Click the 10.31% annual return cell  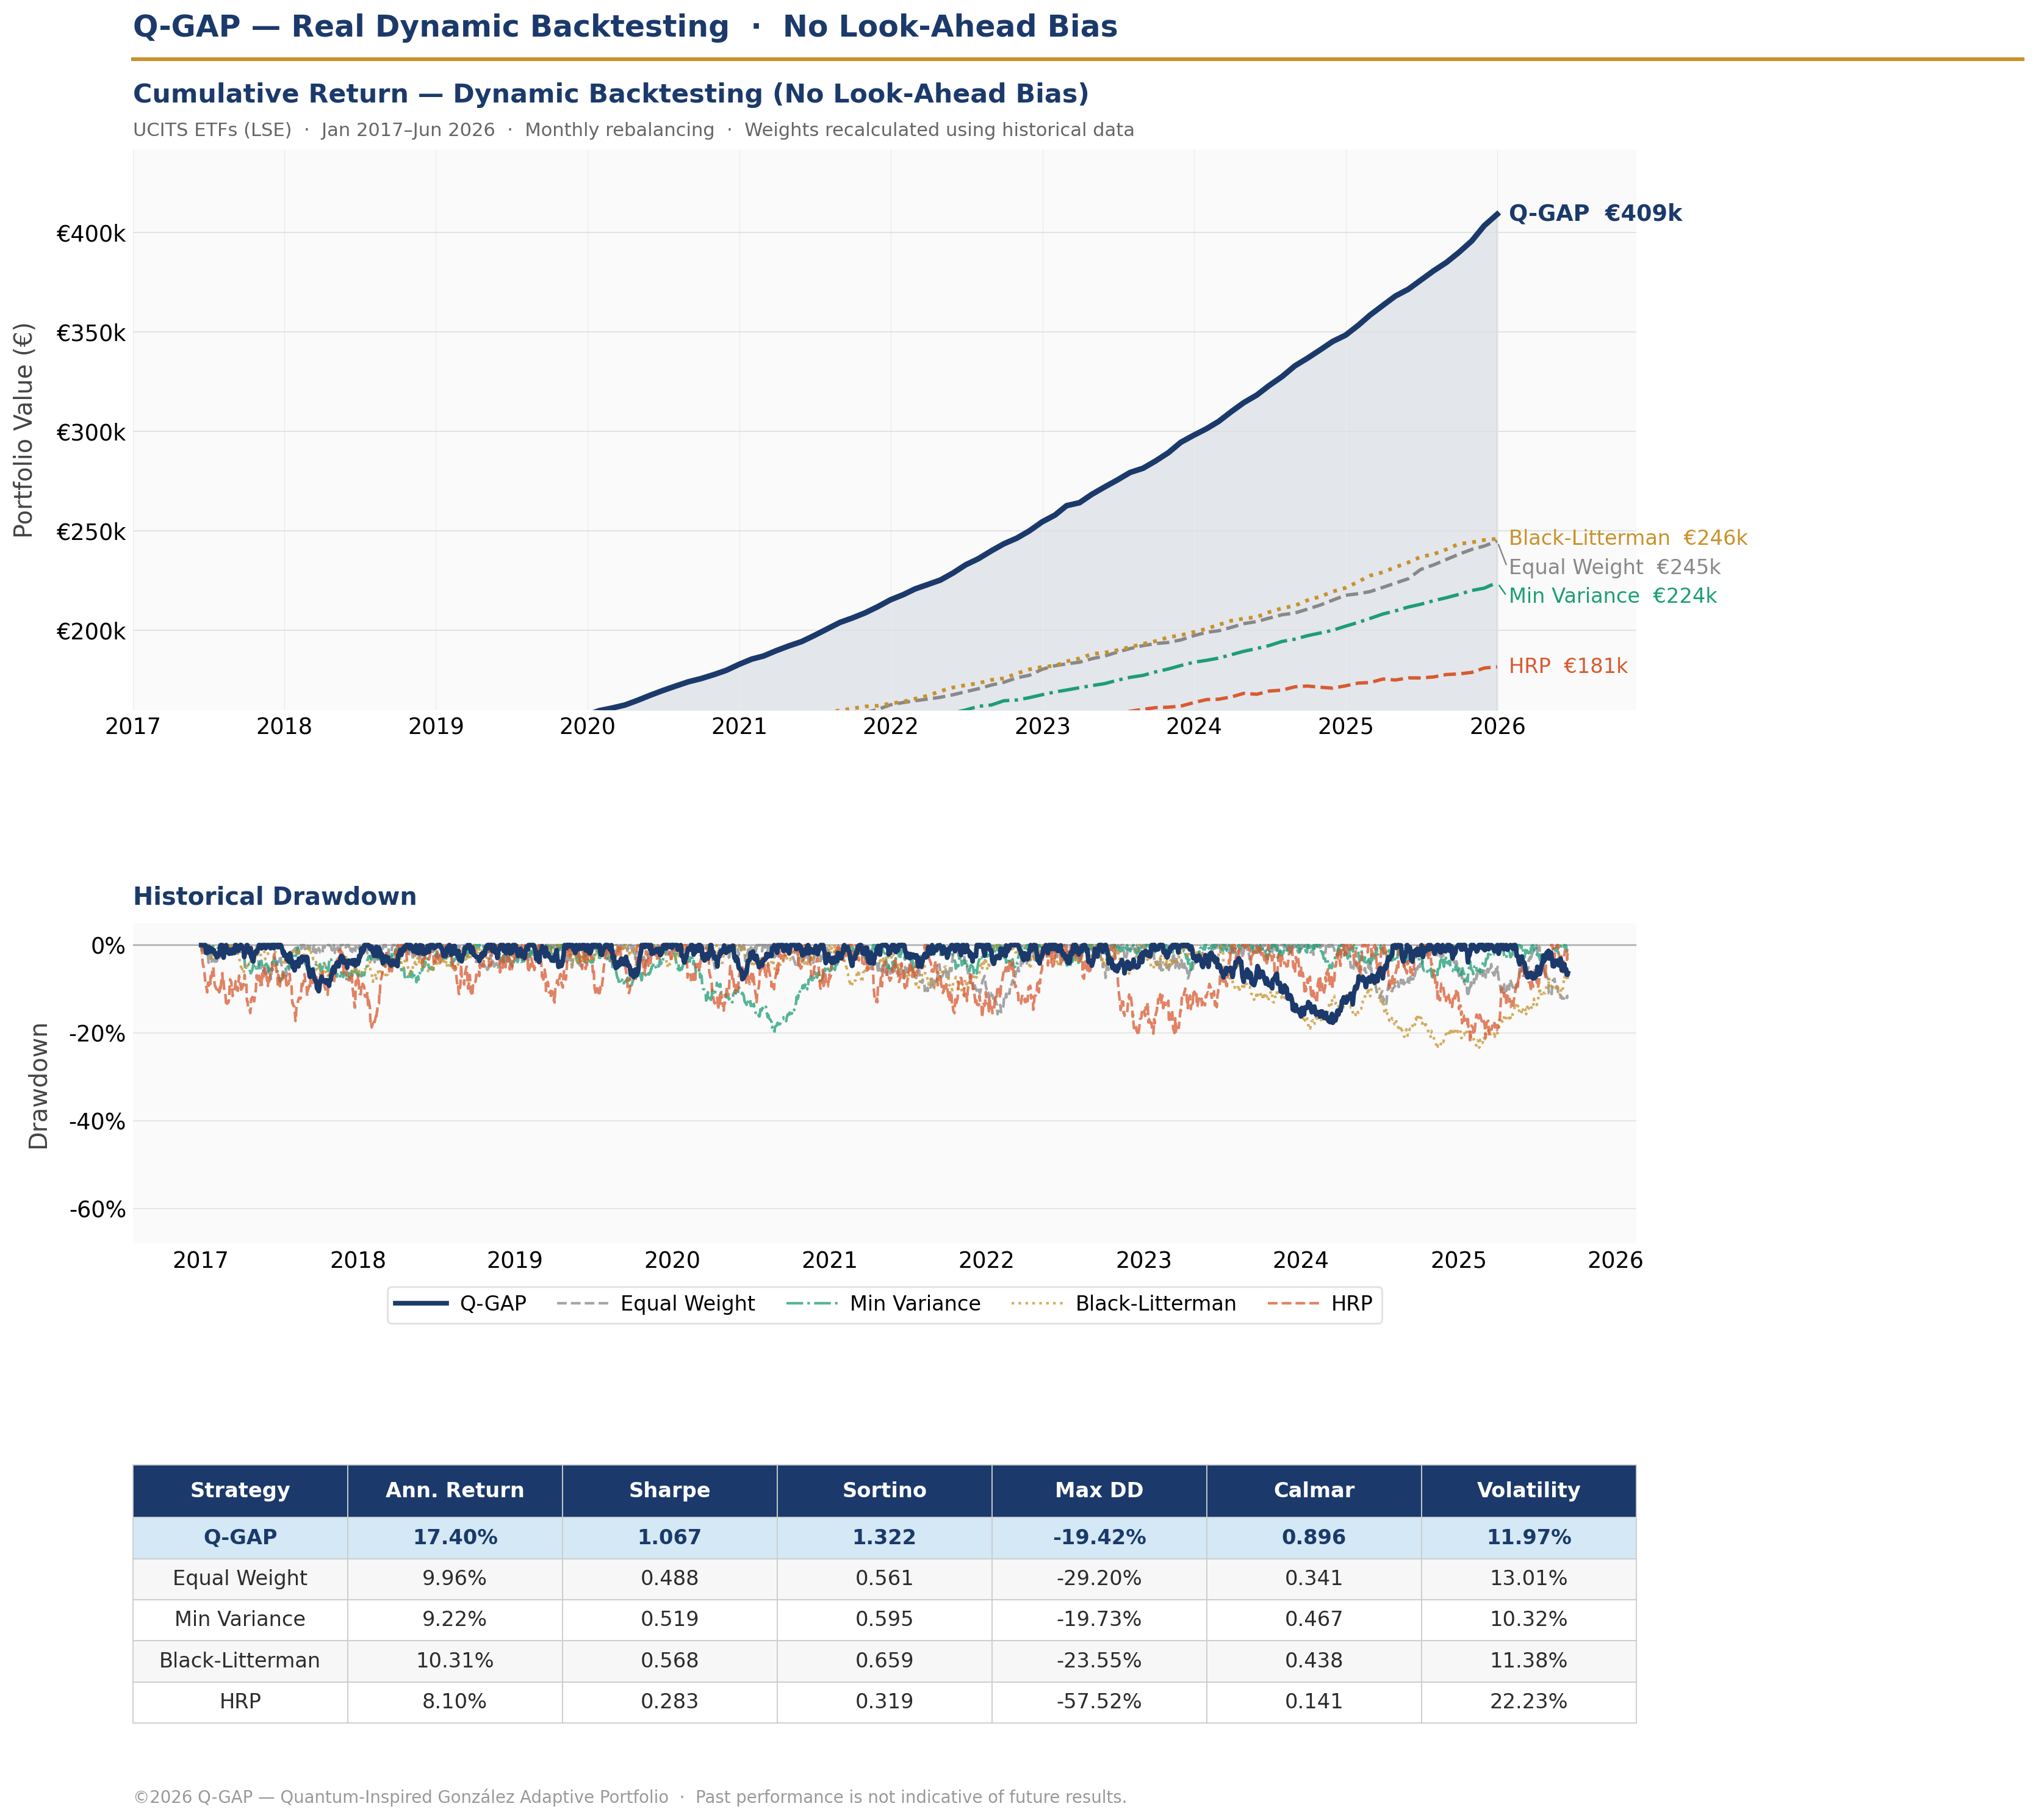[x=455, y=1660]
